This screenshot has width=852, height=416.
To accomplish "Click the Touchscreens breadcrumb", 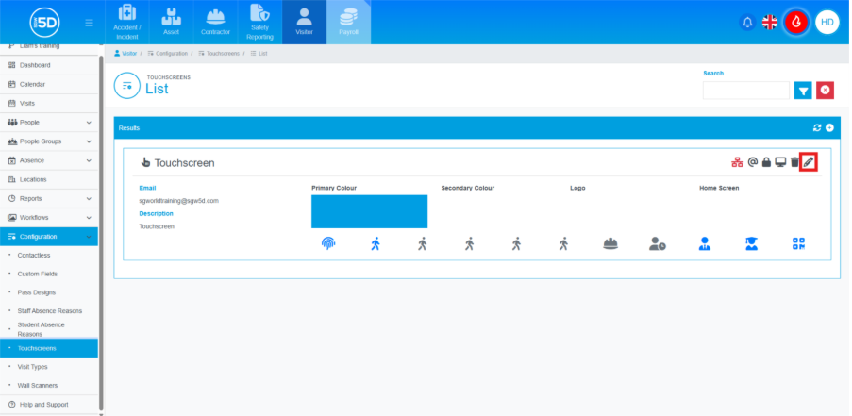I will click(x=219, y=53).
